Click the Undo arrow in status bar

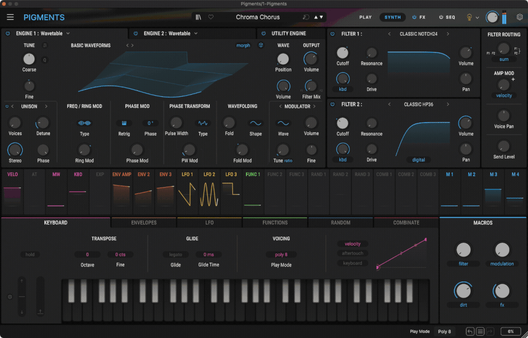(x=470, y=331)
